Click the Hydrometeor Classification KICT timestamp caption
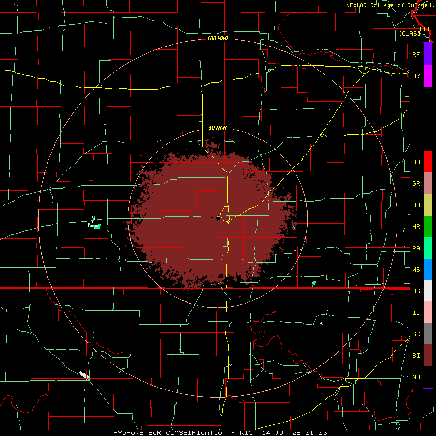Viewport: 436px width, 436px height. pos(220,433)
